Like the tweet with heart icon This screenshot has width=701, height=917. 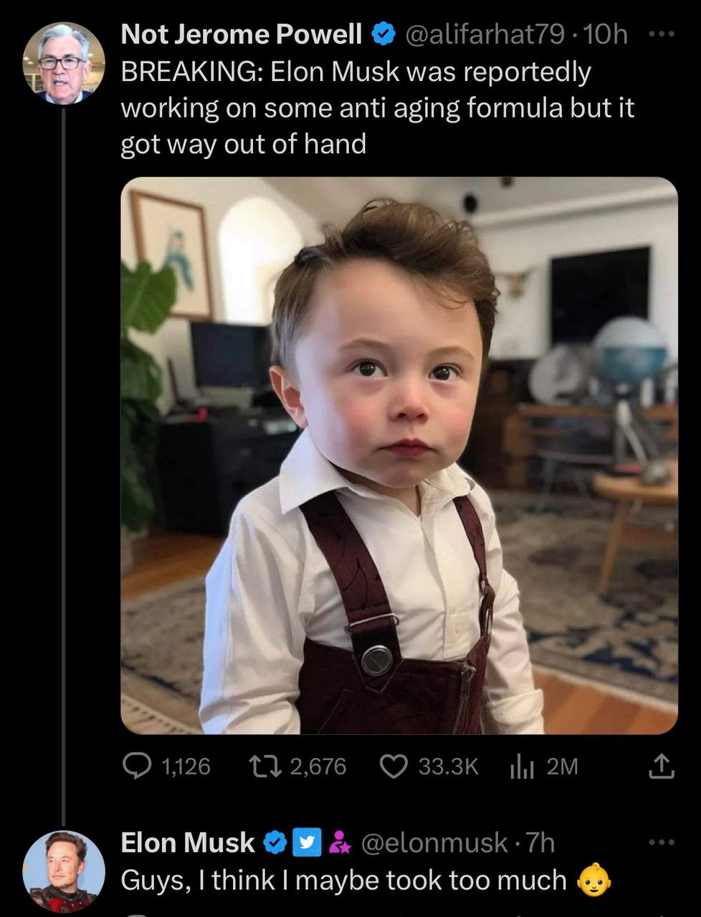393,766
